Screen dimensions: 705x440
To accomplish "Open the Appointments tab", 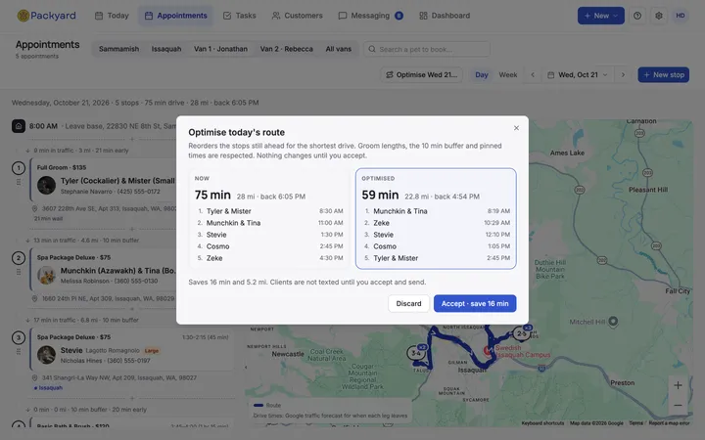I will tap(176, 16).
